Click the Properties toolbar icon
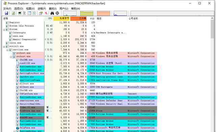The width and height of the screenshot is (216, 132). (40, 13)
